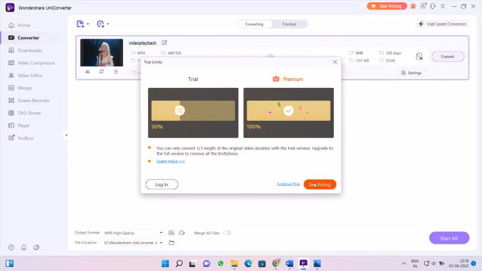
Task: Click the effects list icon below the thumbnail
Action: [116, 71]
